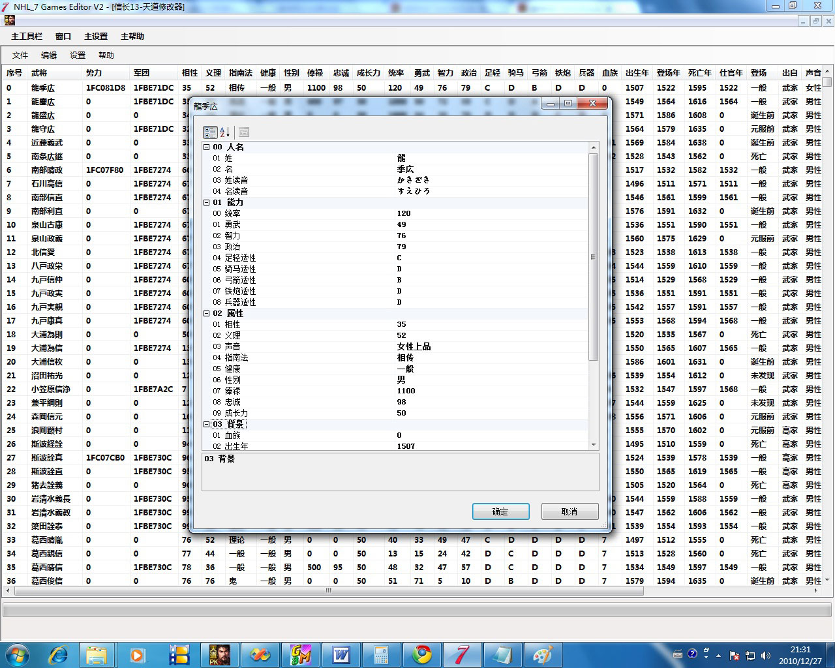Open Google Chrome from the taskbar
This screenshot has height=668, width=835.
pyautogui.click(x=422, y=654)
